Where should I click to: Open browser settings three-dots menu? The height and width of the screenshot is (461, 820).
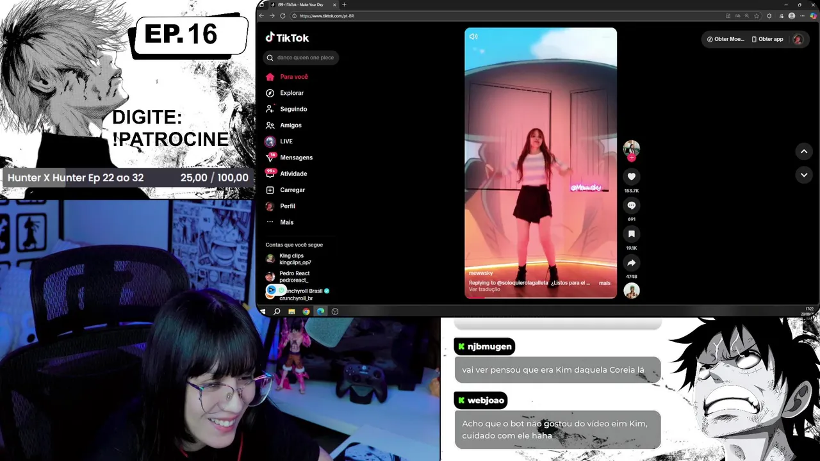click(x=803, y=15)
